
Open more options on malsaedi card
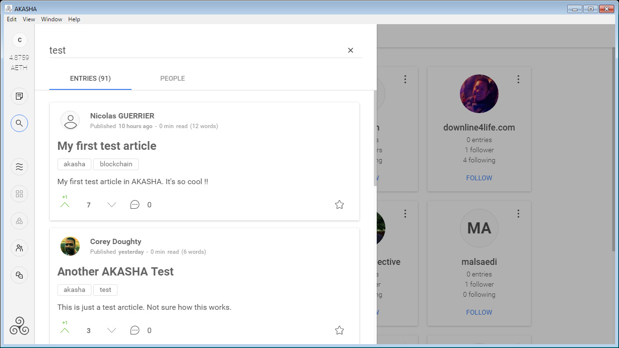pos(518,213)
